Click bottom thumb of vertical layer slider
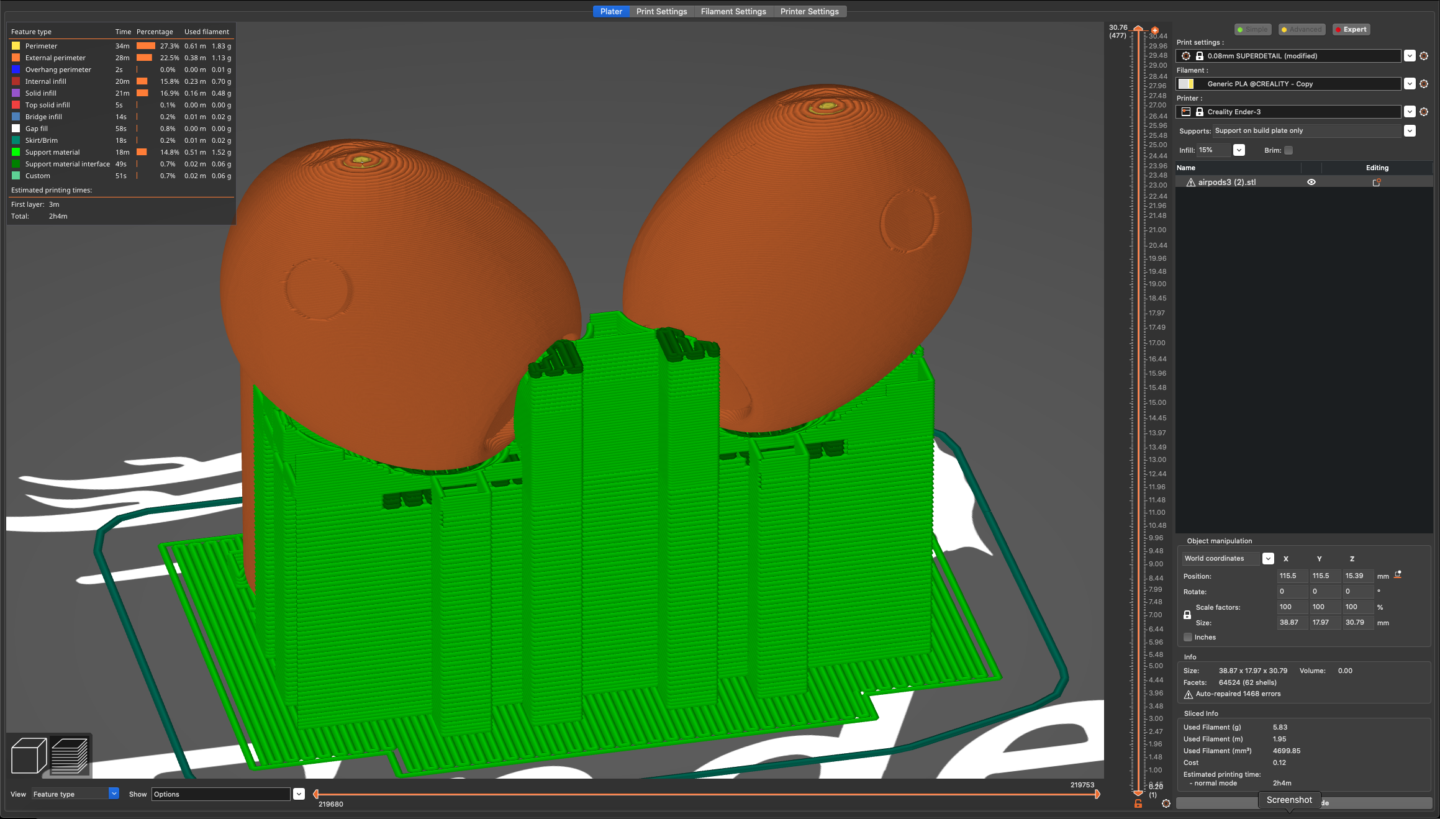1440x819 pixels. pos(1138,793)
